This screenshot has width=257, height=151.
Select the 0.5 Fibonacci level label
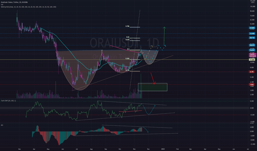(128, 49)
